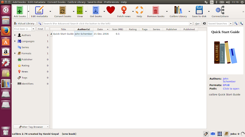Open the Convert books menu bar item

pos(56,2)
